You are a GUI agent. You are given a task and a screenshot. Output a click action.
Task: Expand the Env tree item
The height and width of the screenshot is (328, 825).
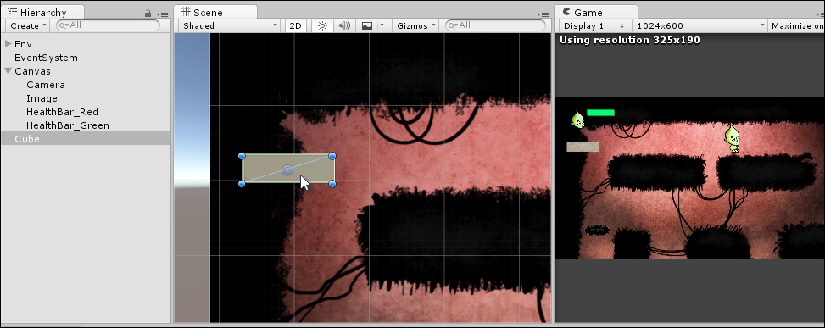tap(8, 43)
